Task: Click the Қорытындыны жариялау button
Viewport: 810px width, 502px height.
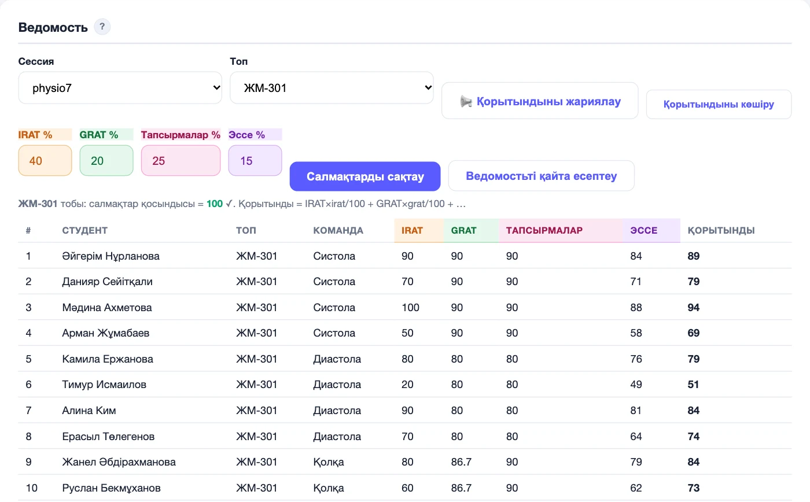Action: [x=540, y=101]
